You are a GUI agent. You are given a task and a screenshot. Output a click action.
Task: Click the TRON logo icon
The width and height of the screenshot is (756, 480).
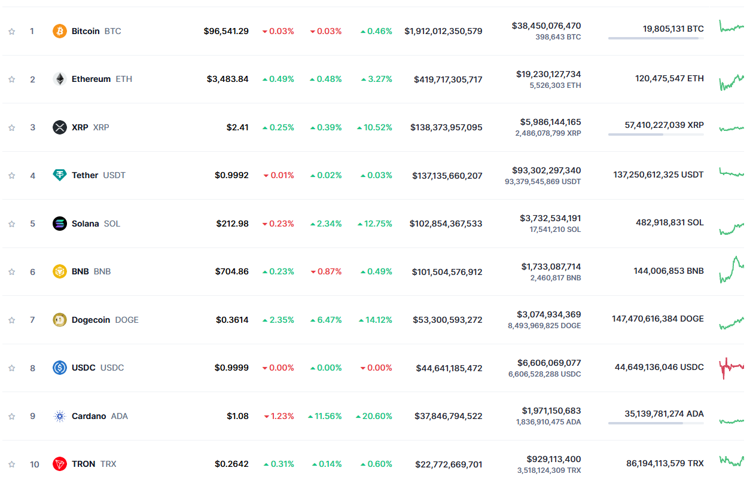click(59, 463)
